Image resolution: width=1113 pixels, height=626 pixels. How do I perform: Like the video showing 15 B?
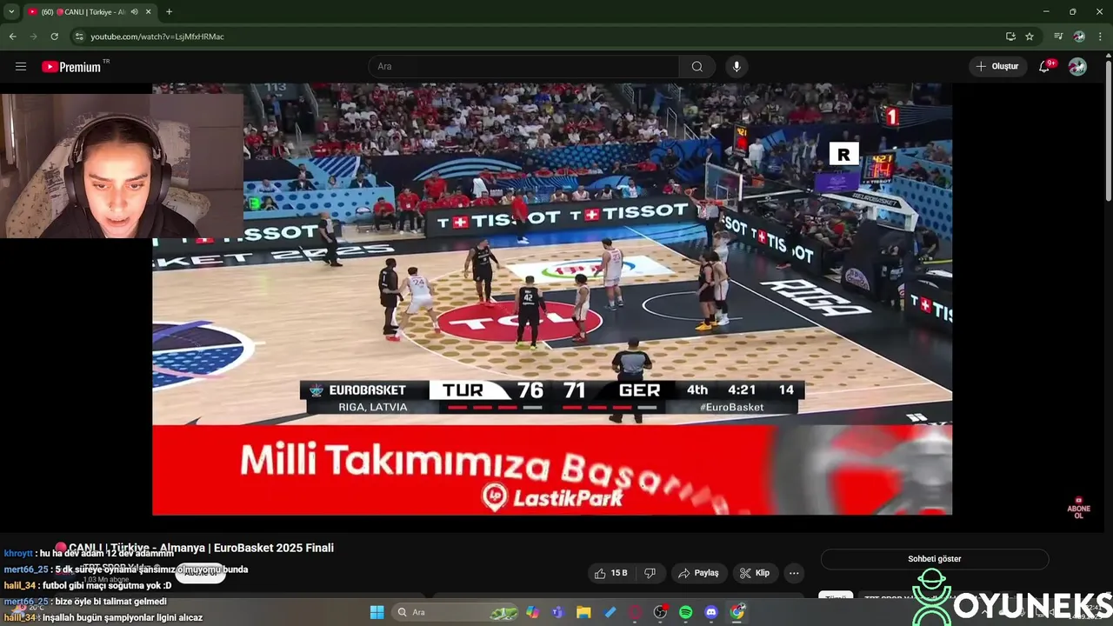click(x=611, y=573)
